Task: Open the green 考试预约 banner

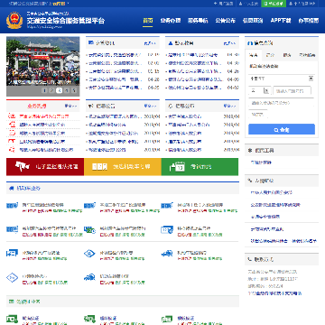Action: (x=200, y=167)
